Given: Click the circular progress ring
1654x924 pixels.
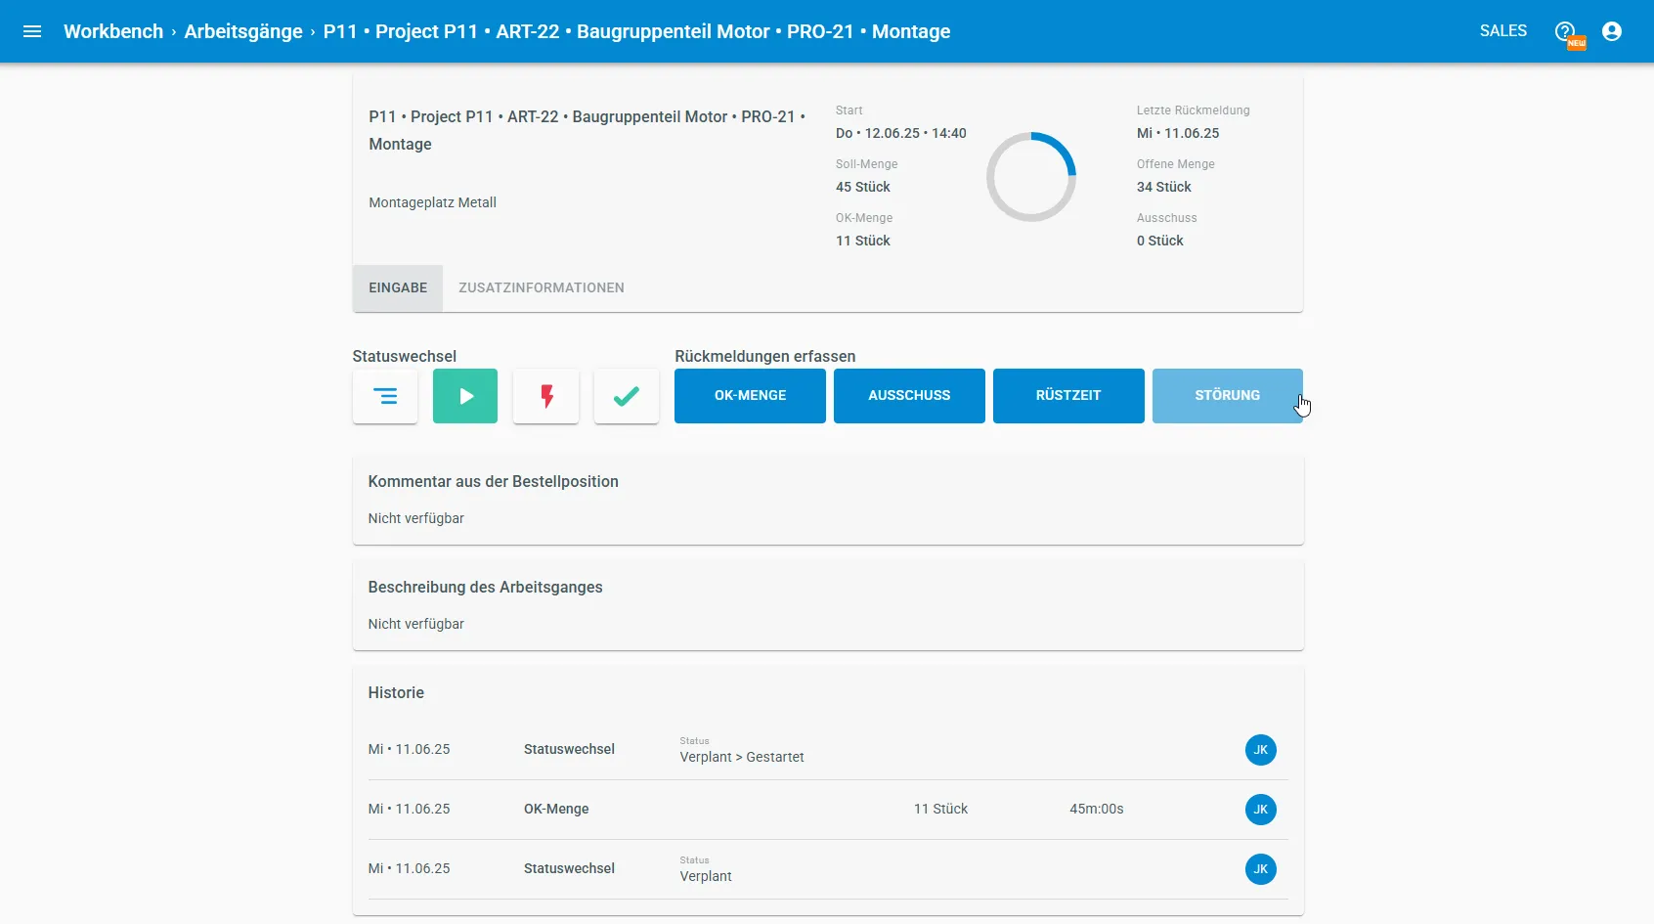Looking at the screenshot, I should [x=1031, y=177].
